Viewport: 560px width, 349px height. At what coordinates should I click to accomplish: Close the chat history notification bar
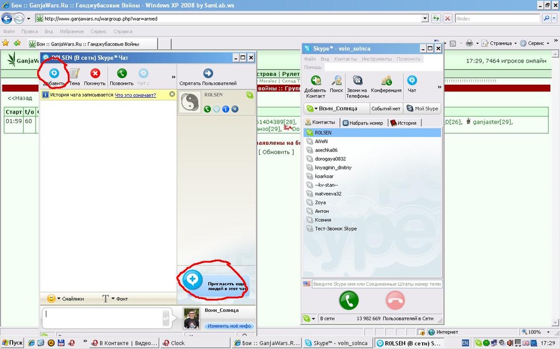tap(172, 94)
